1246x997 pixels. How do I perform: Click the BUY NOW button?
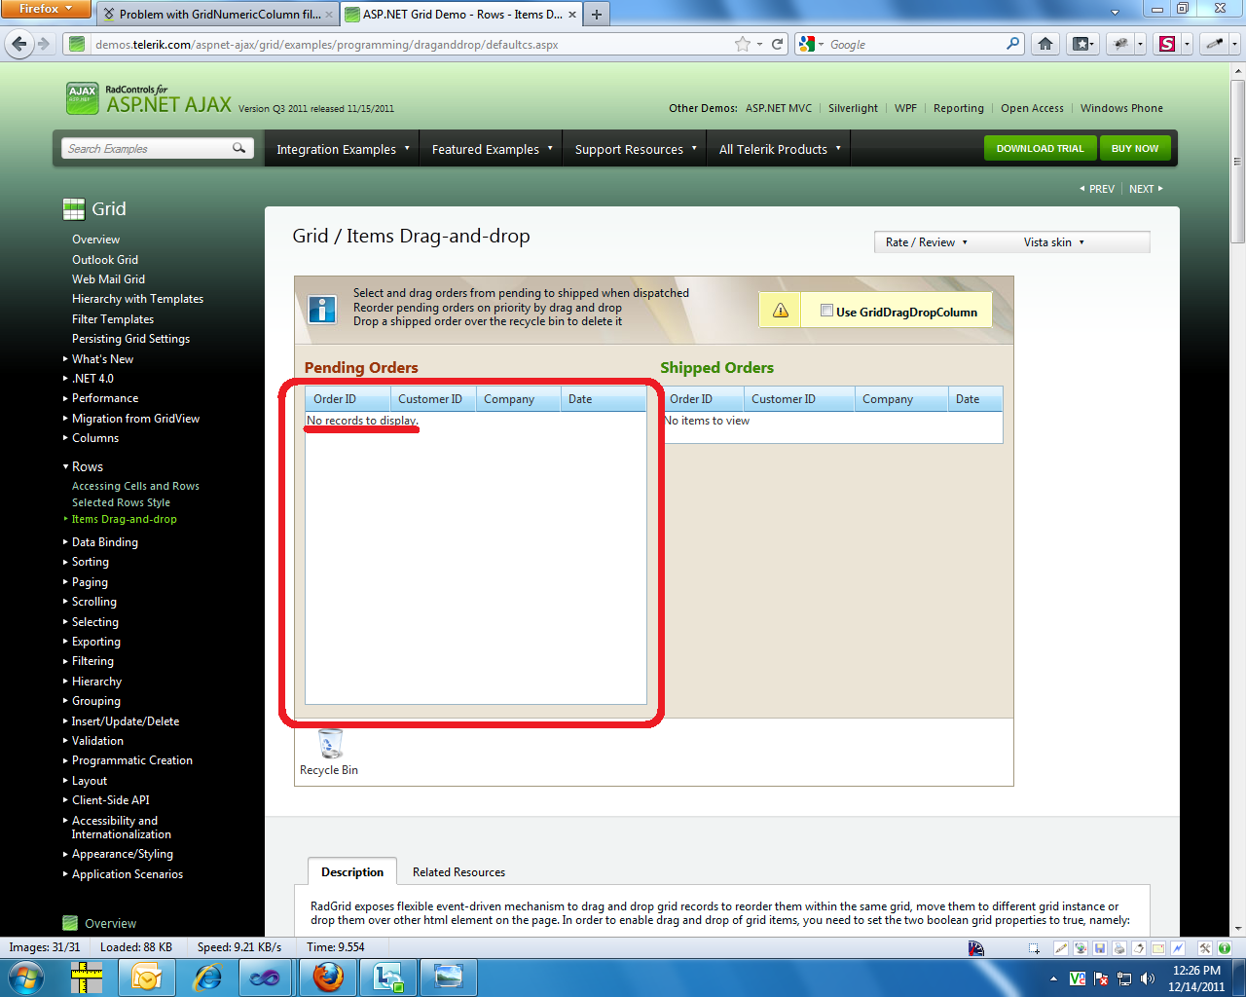click(x=1135, y=148)
